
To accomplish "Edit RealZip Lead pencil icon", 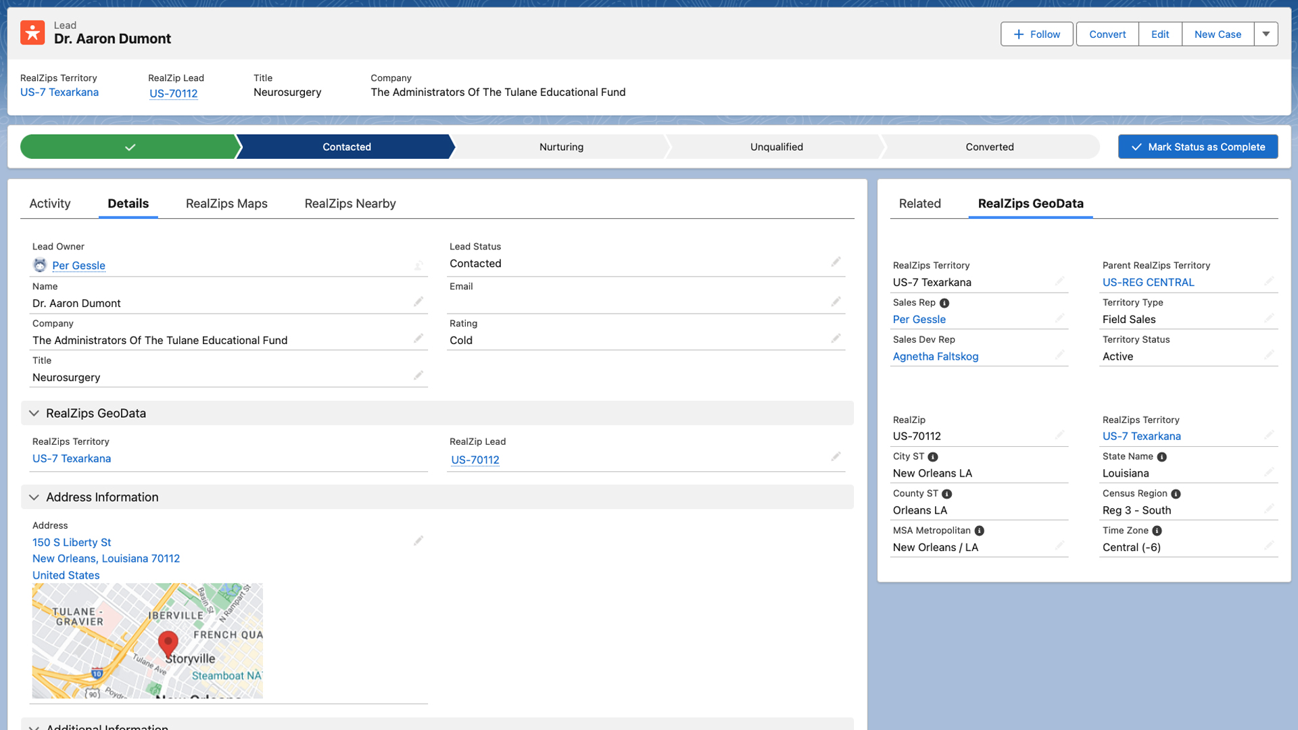I will tap(836, 457).
